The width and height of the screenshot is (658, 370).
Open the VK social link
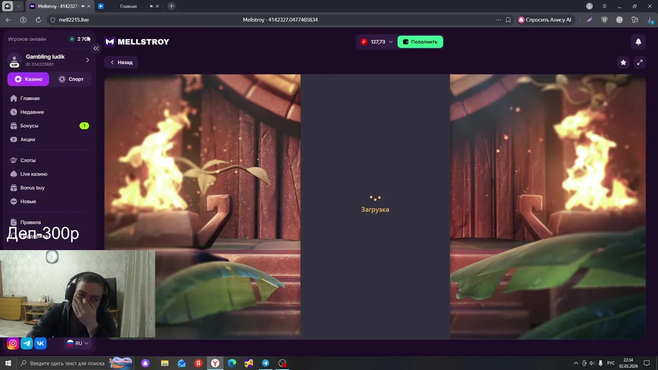point(41,343)
